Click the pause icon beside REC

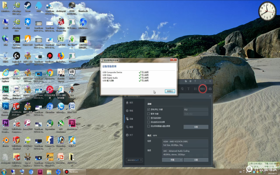click(x=195, y=89)
